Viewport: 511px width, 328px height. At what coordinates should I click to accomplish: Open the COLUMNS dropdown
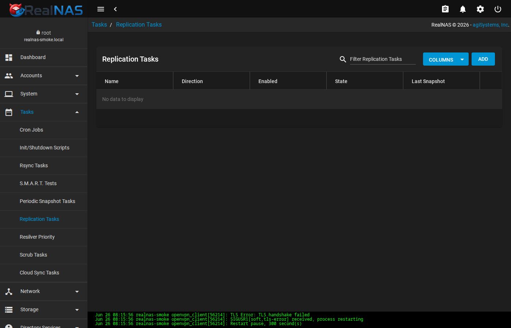(446, 59)
